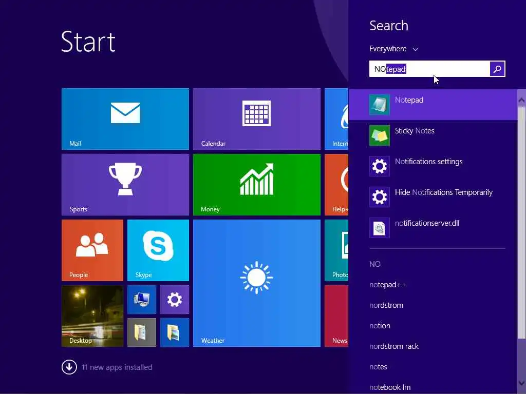Open Notepad from search results

point(433,105)
